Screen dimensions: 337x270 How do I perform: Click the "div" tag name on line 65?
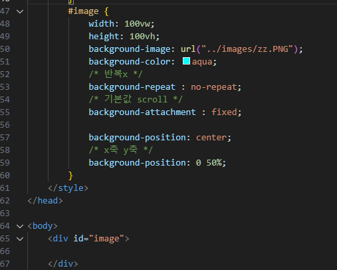tap(60, 239)
